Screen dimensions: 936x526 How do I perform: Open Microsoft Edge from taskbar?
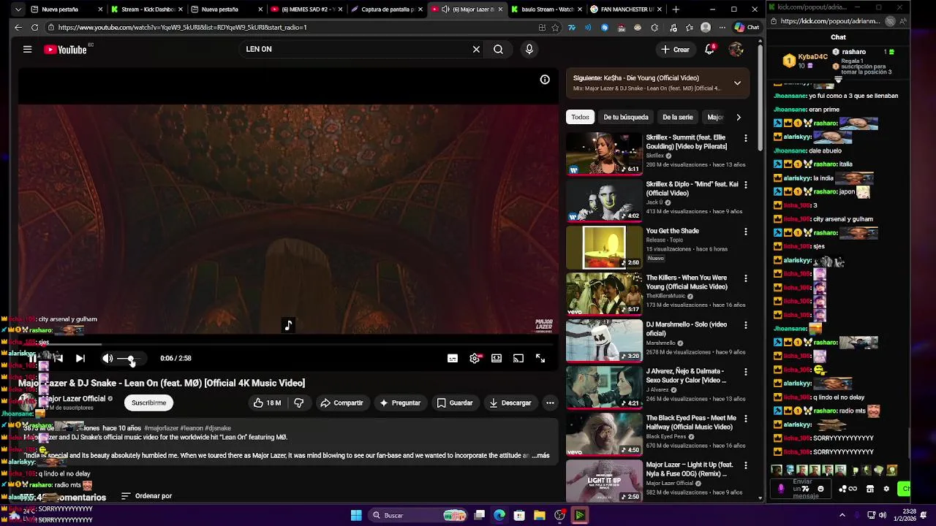click(x=499, y=515)
